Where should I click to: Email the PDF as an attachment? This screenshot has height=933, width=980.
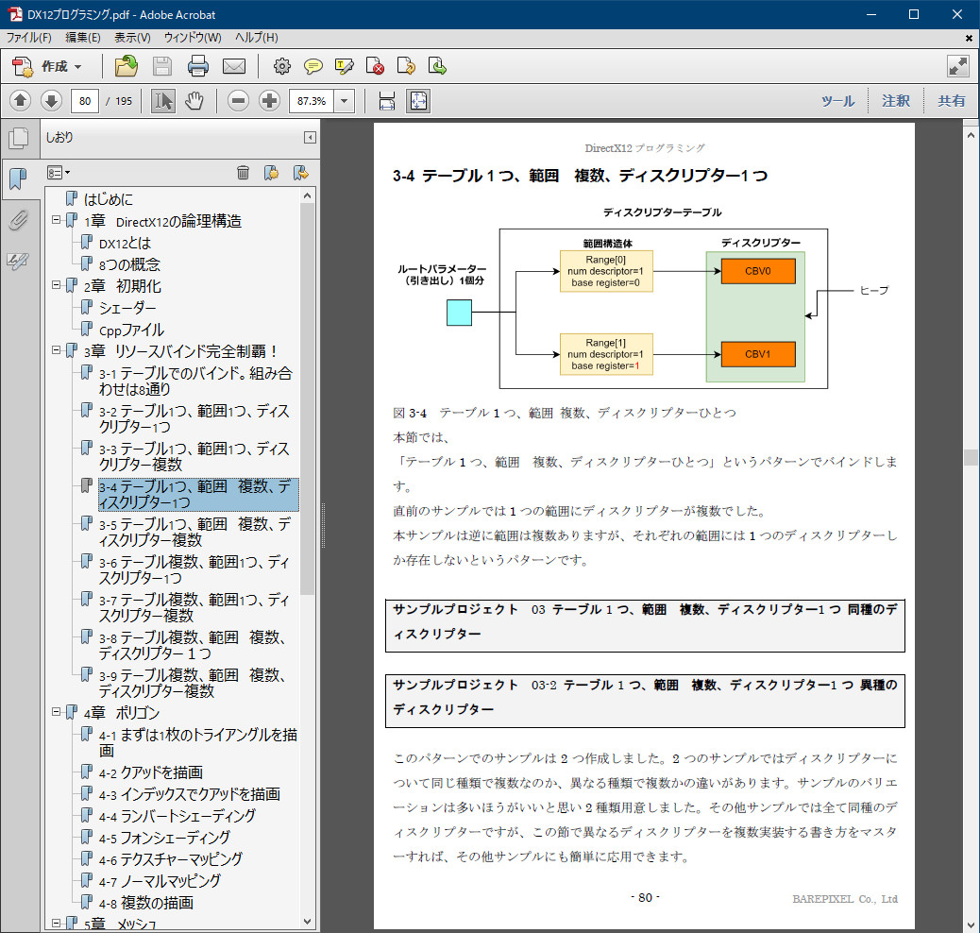coord(233,66)
